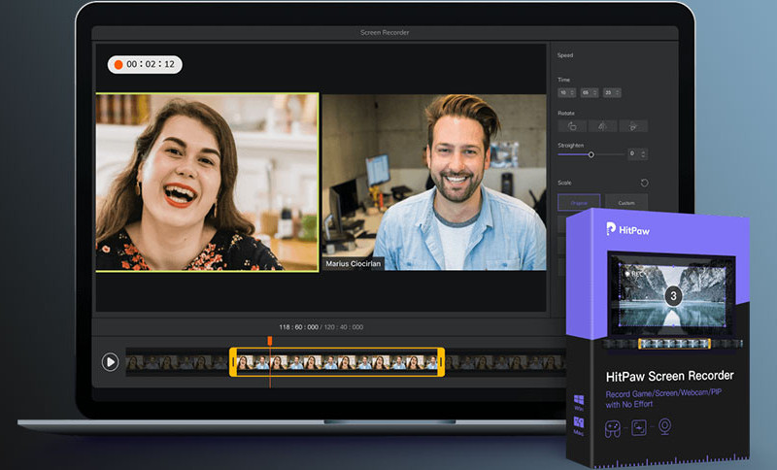
Task: Click the Mac logo on the box side
Action: click(x=578, y=422)
